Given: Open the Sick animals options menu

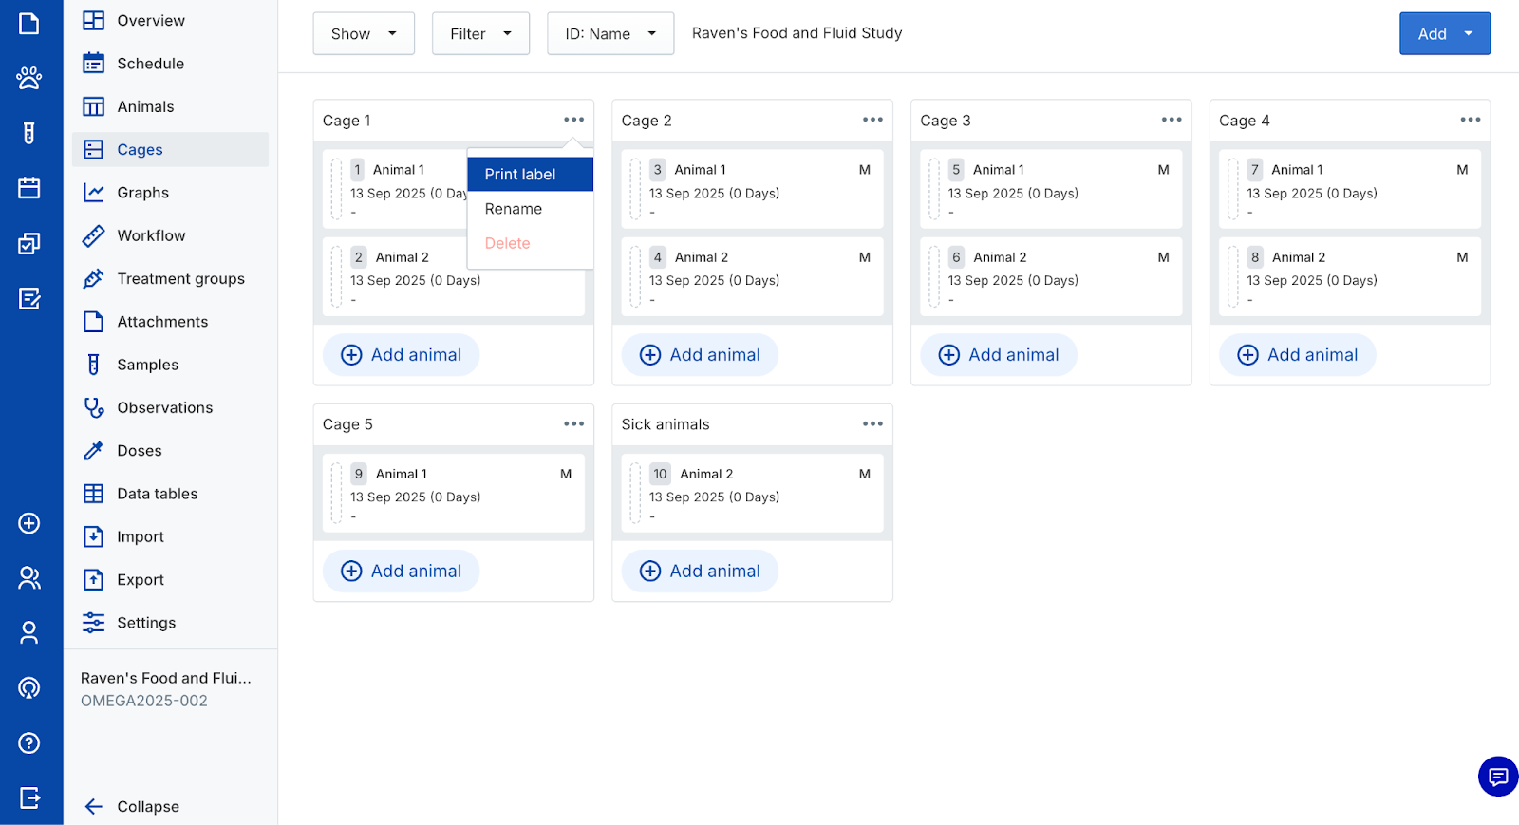Looking at the screenshot, I should point(872,423).
